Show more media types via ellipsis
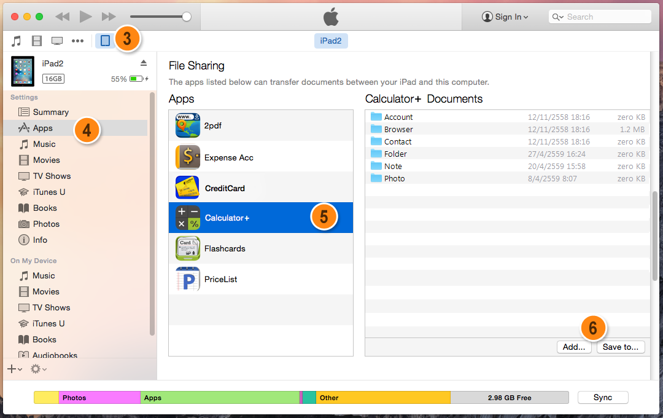663x418 pixels. pos(77,41)
